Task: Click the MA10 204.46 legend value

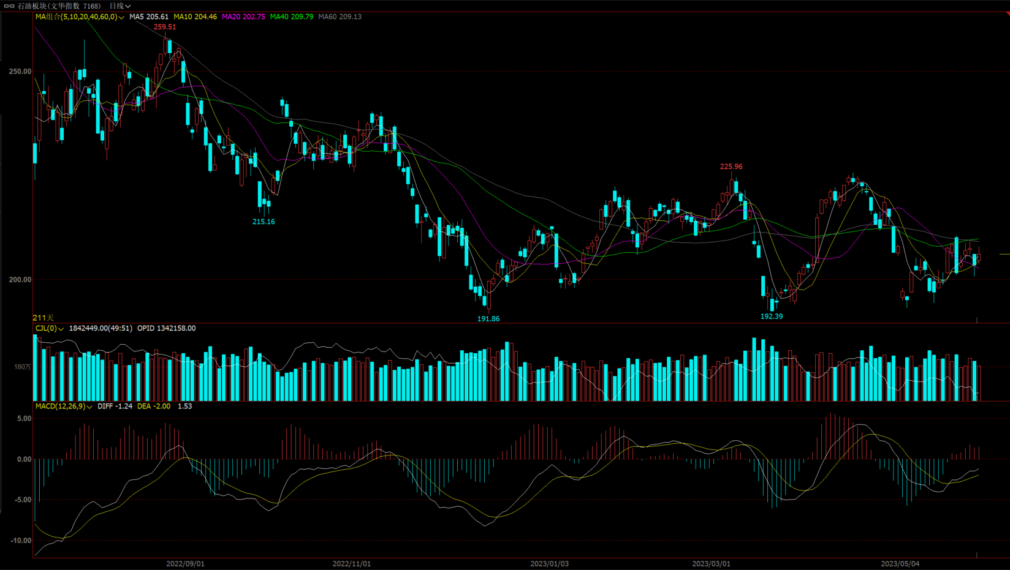Action: coord(195,17)
